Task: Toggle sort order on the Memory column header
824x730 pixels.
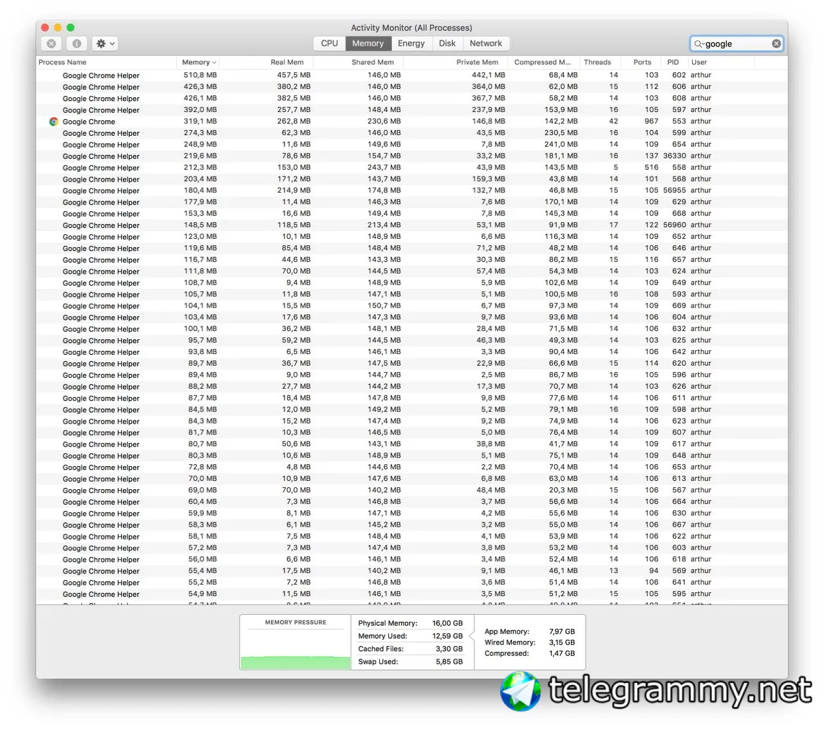Action: pos(198,62)
